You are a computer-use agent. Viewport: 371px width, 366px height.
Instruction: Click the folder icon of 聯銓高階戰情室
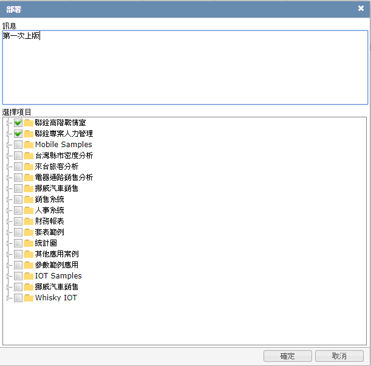[x=29, y=123]
